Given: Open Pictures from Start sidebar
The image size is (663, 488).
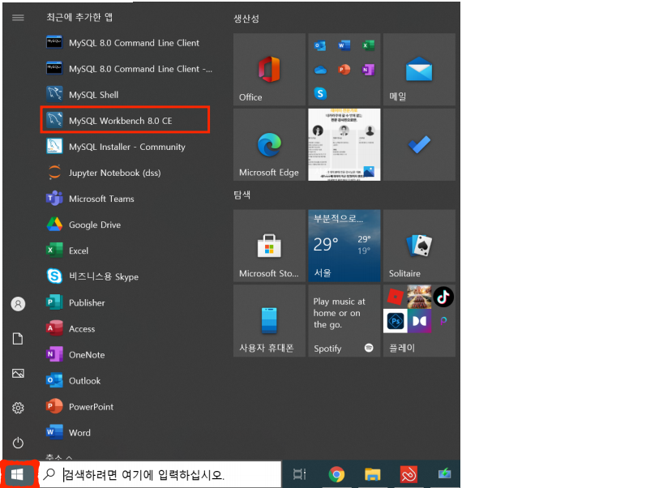Looking at the screenshot, I should point(18,374).
